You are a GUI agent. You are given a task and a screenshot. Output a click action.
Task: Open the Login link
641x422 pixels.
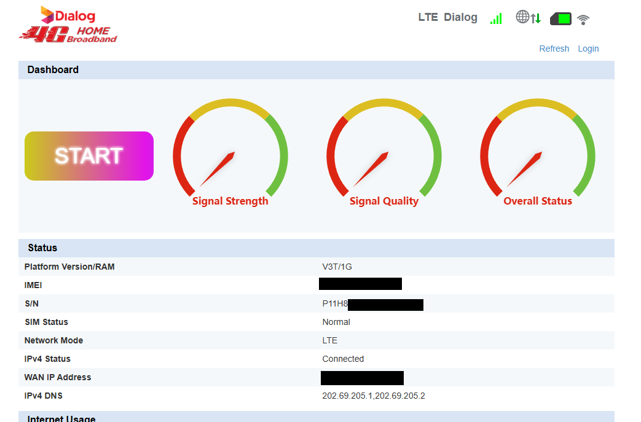click(588, 49)
